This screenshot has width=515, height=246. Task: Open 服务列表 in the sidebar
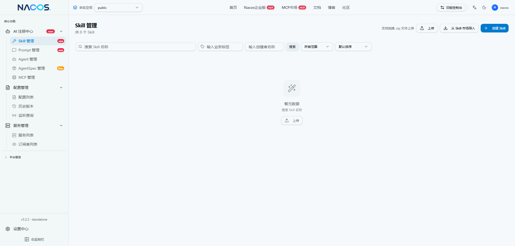click(x=38, y=135)
